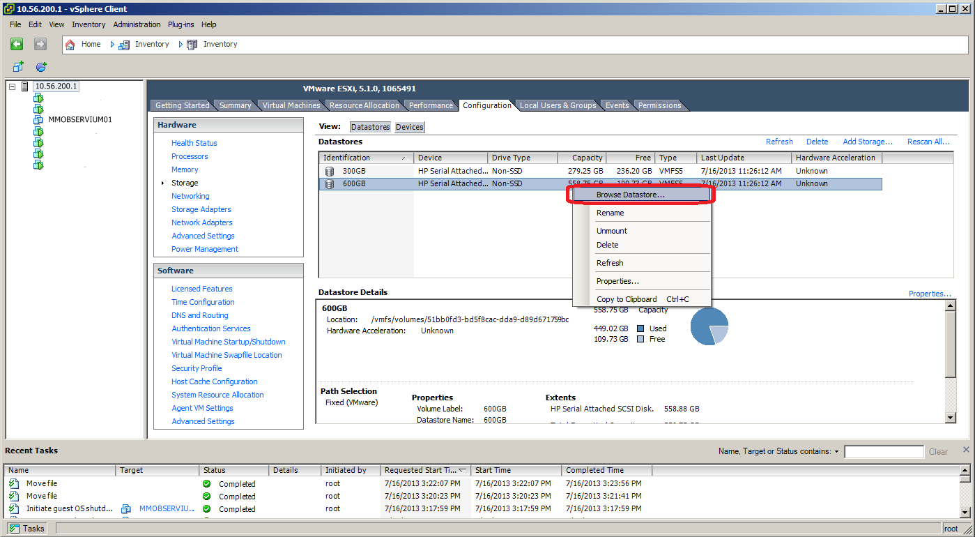Click task icon of Move file at 3:20:23 PM
The image size is (975, 537).
coord(13,496)
